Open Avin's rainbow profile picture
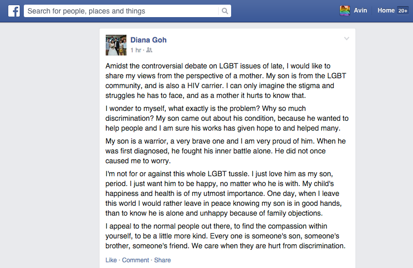The width and height of the screenshot is (413, 268). click(x=345, y=11)
